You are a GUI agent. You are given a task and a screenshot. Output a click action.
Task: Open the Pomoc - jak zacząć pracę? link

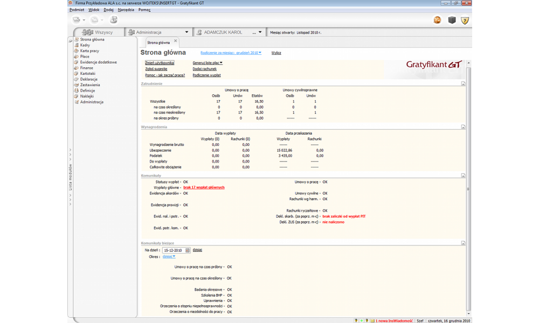[165, 75]
